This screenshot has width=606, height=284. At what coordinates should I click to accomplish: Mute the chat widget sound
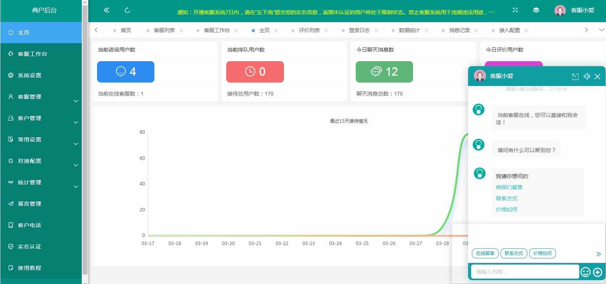click(587, 76)
